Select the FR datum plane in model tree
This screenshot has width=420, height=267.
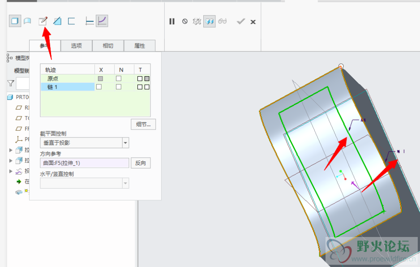(19, 129)
